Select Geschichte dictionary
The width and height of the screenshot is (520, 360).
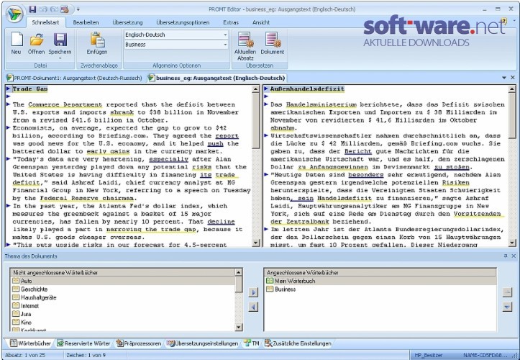pyautogui.click(x=122, y=289)
